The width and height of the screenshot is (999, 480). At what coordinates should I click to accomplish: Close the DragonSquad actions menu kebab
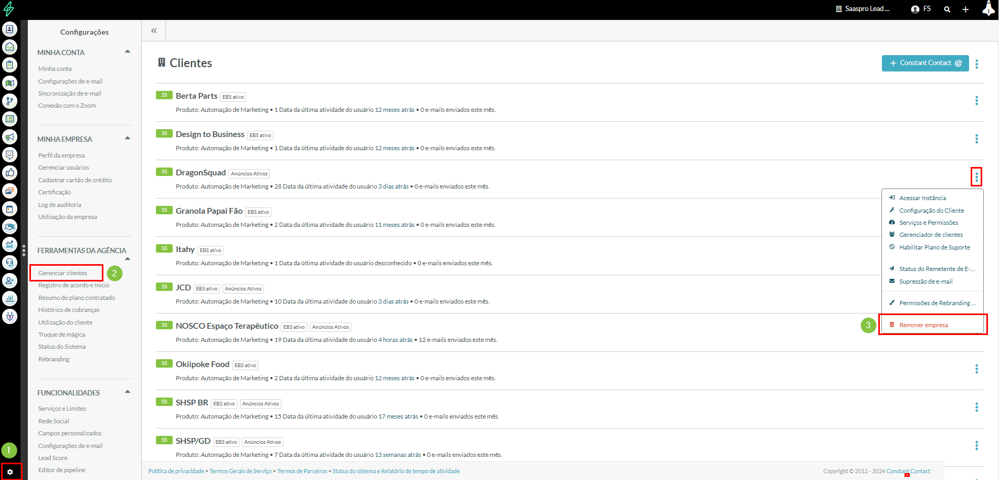click(976, 177)
